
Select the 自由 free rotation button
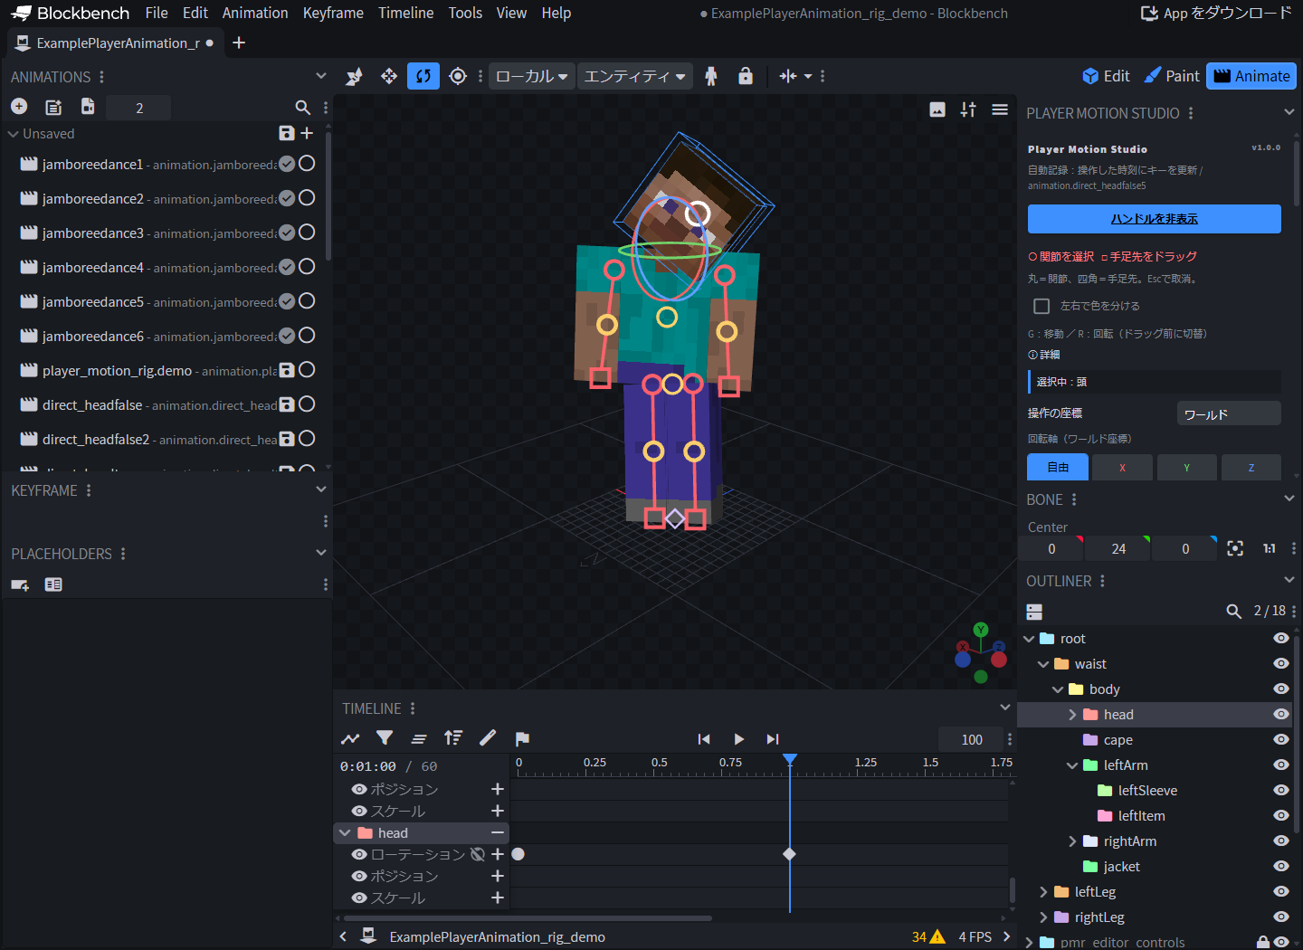point(1058,468)
